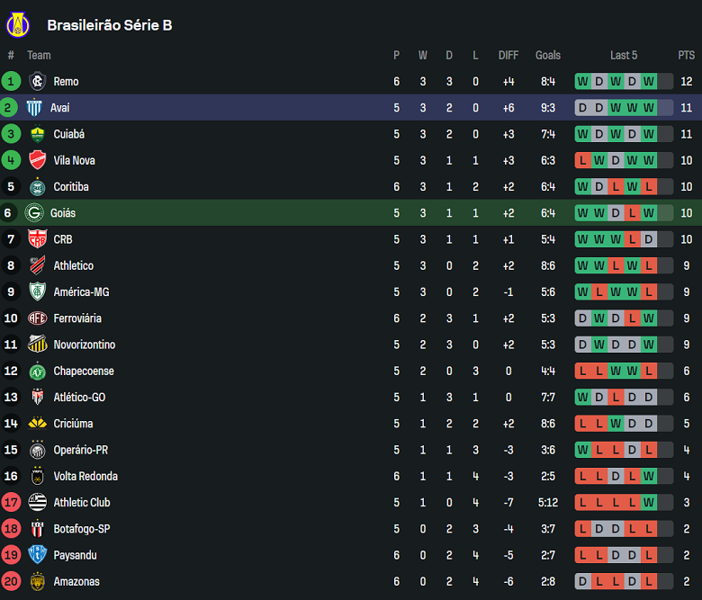Click the Avaí team badge
The height and width of the screenshot is (600, 702).
click(34, 108)
